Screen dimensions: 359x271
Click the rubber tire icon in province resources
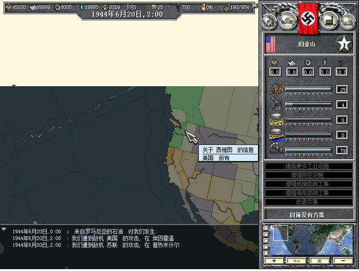coord(308,62)
